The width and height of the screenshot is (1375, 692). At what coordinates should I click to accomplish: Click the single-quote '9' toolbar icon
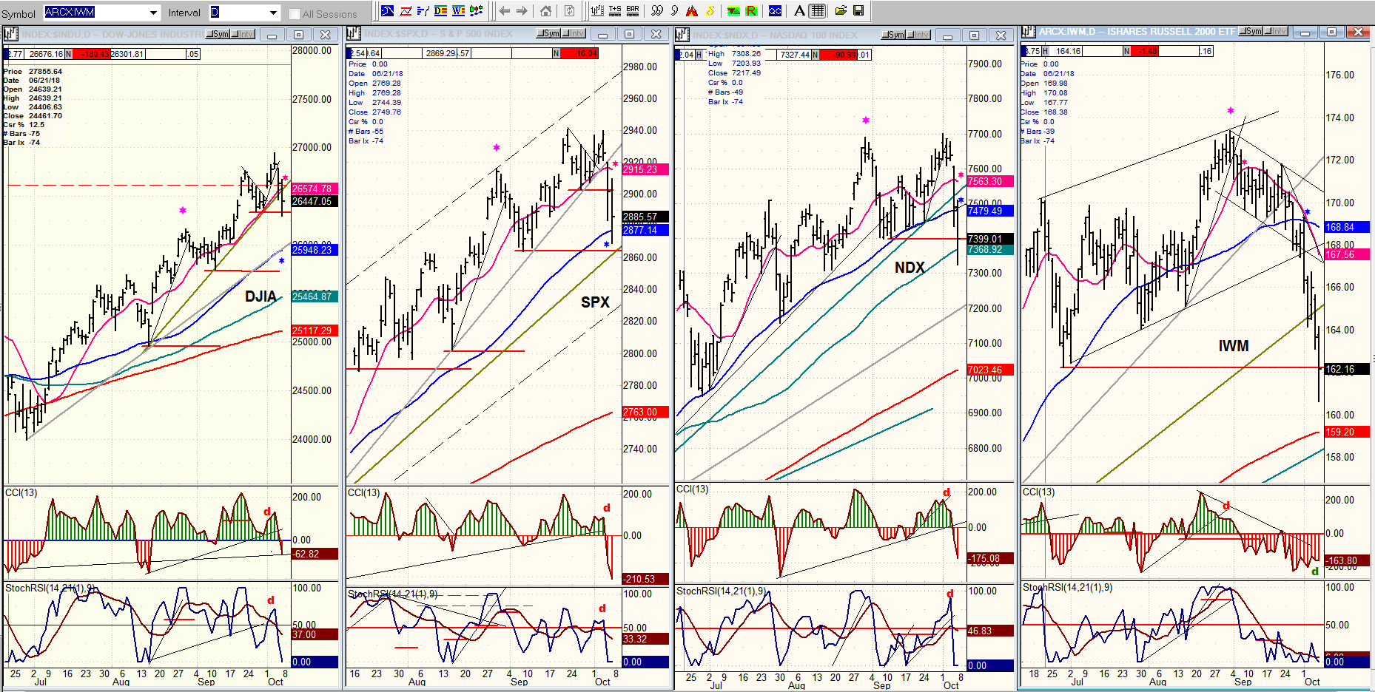tap(674, 11)
